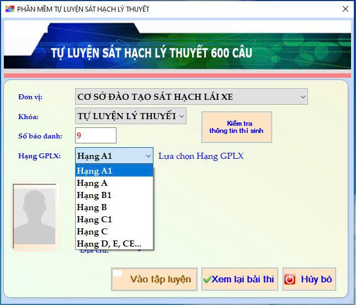Collapse the Hạng GPLX dropdown arrow
The width and height of the screenshot is (356, 305).
pos(148,156)
